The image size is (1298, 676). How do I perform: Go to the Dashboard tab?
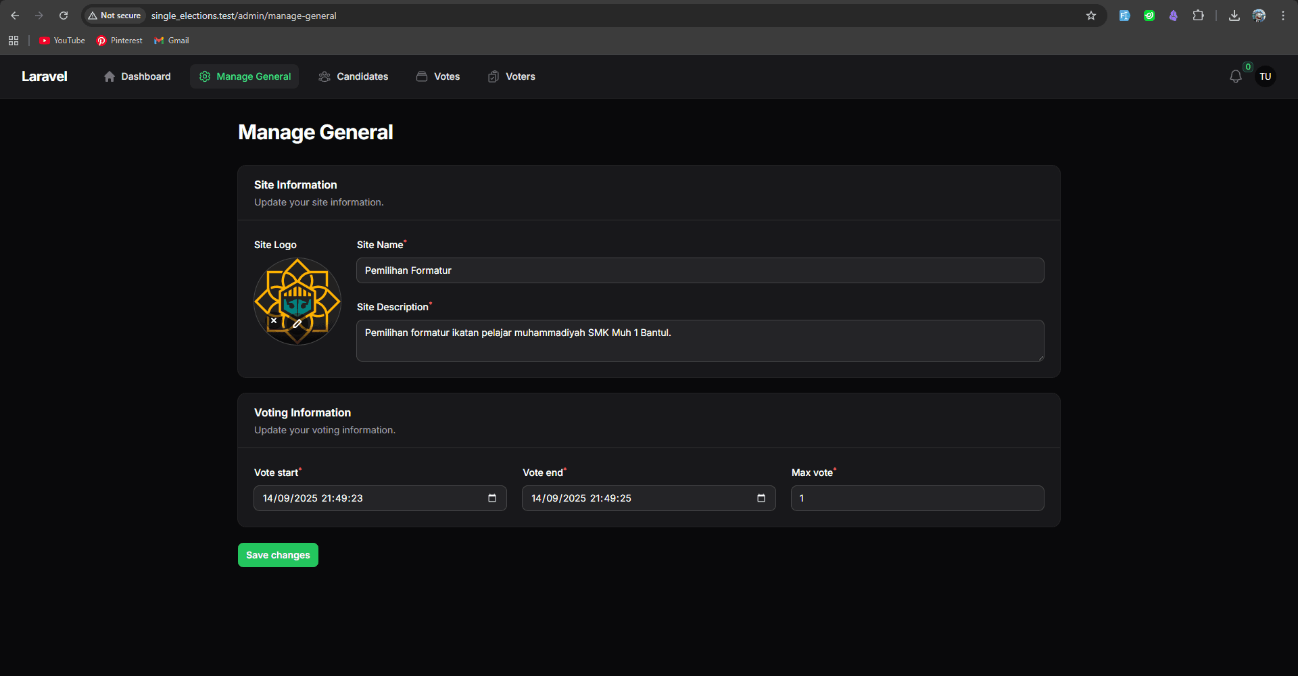(137, 77)
